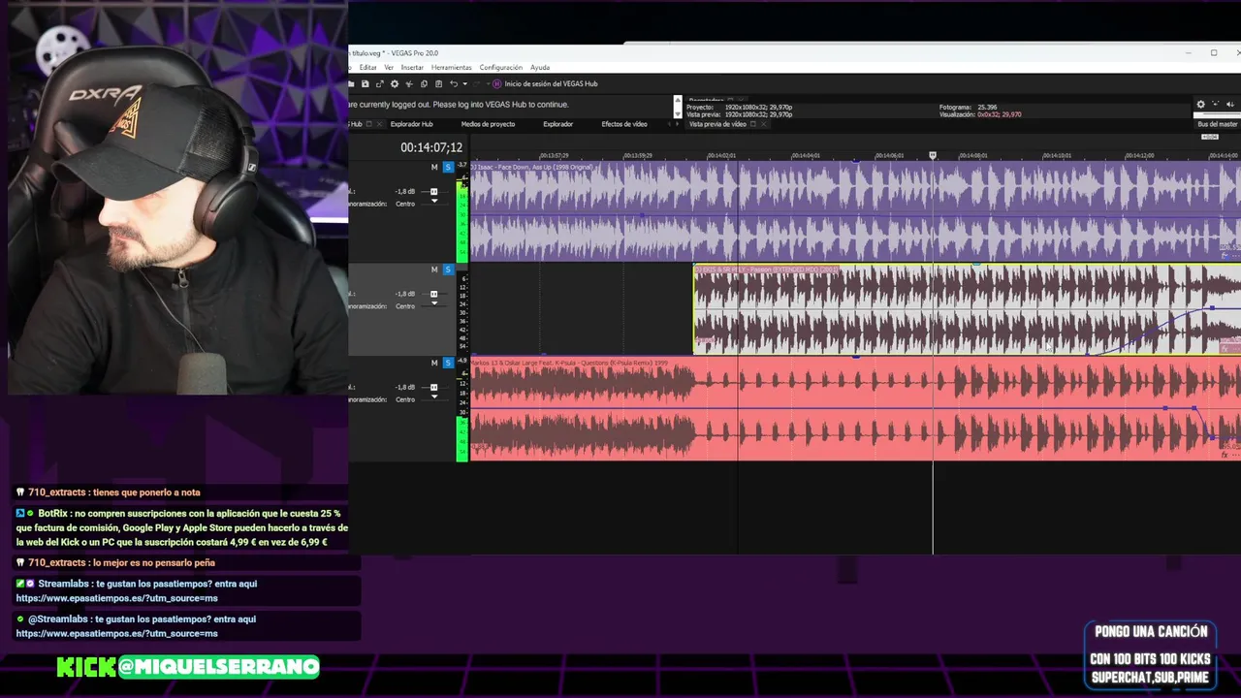Click the -1,8 dB value on DJ Isaac track
This screenshot has width=1241, height=698.
click(x=405, y=192)
